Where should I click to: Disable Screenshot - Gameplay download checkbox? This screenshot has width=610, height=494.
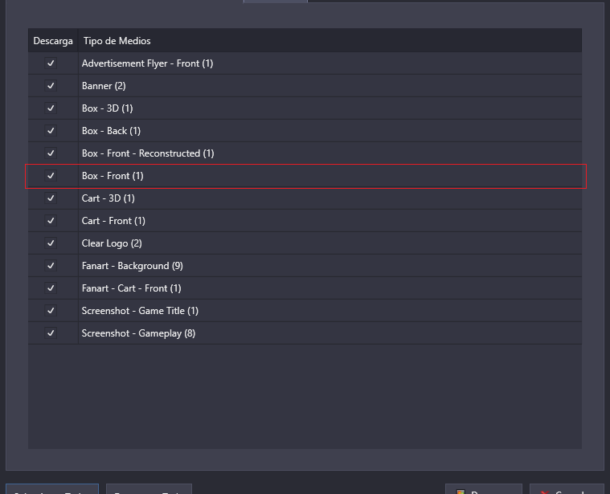[x=51, y=333]
